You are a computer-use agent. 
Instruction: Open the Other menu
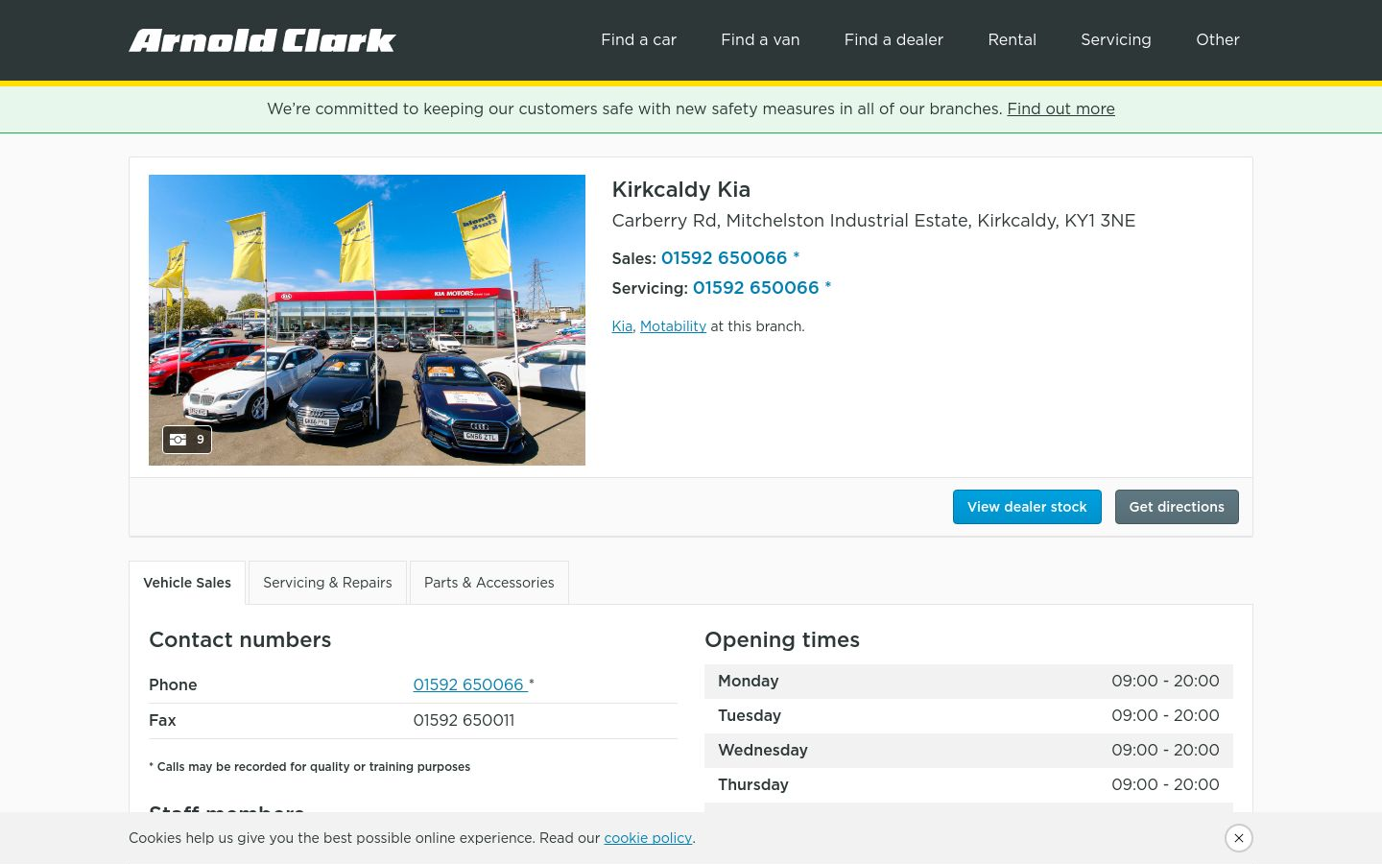click(x=1218, y=40)
